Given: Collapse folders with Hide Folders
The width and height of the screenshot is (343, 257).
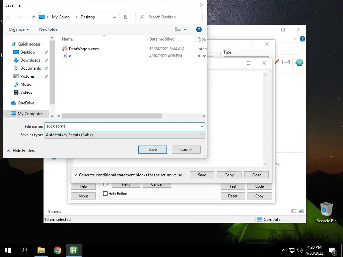Looking at the screenshot, I should pyautogui.click(x=21, y=151).
